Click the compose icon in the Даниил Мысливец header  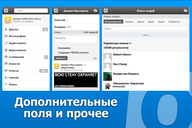pyautogui.click(x=95, y=10)
